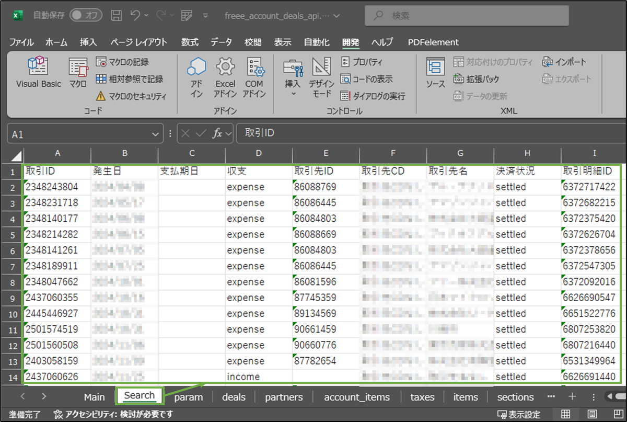Screen dimensions: 627x422
Task: Open the 校閲 tab
Action: pos(253,42)
